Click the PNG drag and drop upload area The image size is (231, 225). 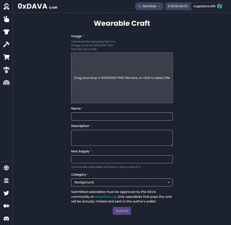[122, 78]
